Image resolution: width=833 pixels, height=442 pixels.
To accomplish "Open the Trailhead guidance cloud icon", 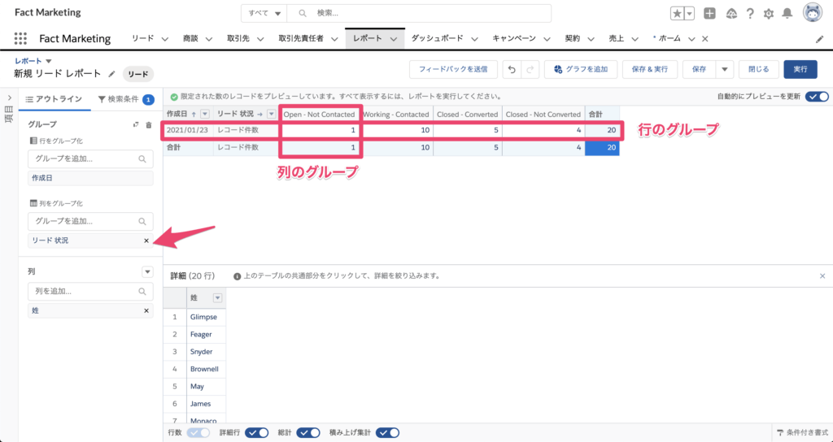I will coord(731,14).
